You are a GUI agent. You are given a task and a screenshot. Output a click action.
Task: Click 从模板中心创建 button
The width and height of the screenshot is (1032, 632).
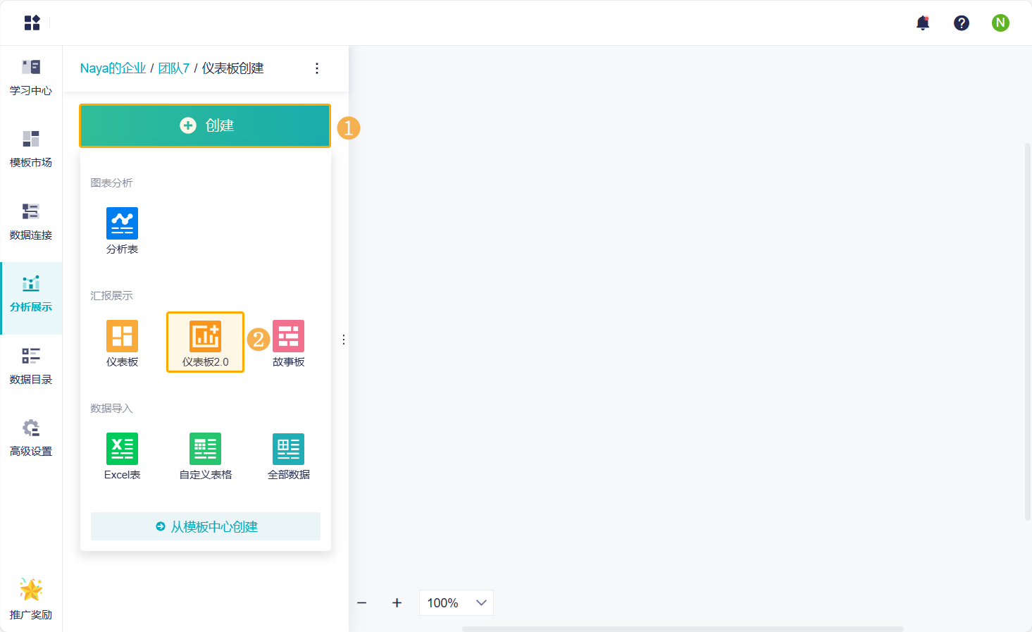pyautogui.click(x=206, y=526)
